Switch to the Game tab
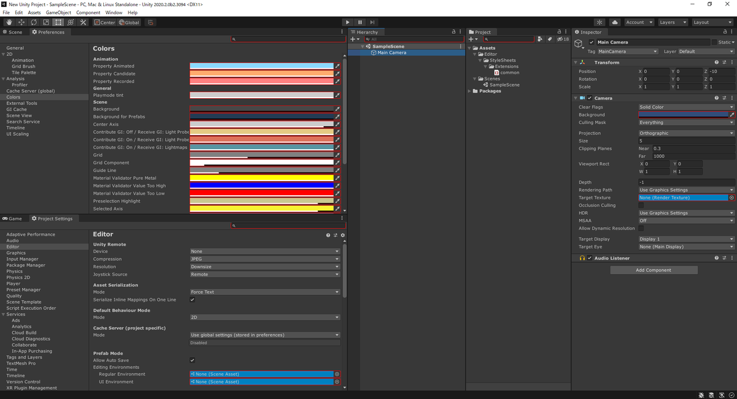 (13, 219)
